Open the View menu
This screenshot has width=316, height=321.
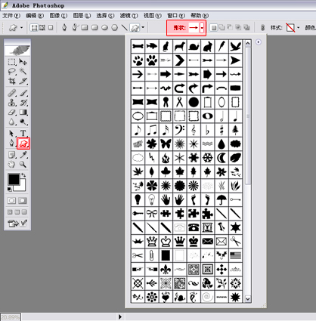click(152, 16)
